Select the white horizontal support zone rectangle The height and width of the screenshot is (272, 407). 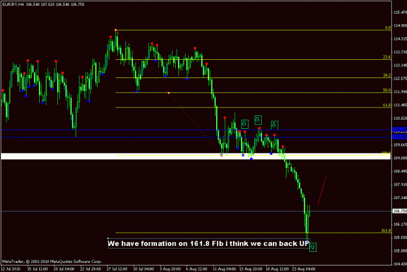196,156
